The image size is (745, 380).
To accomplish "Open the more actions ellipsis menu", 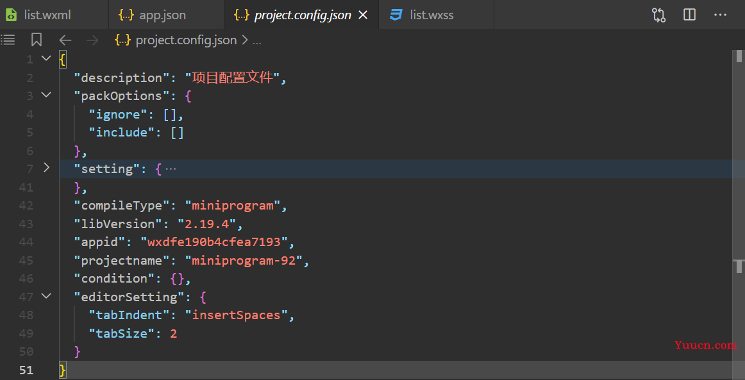I will coord(720,15).
